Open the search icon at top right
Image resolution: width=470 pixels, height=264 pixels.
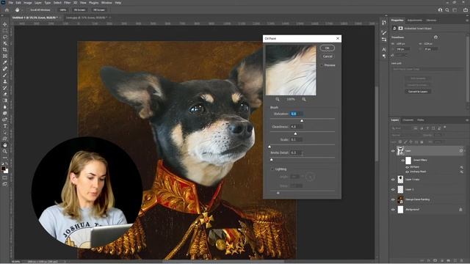pyautogui.click(x=447, y=10)
